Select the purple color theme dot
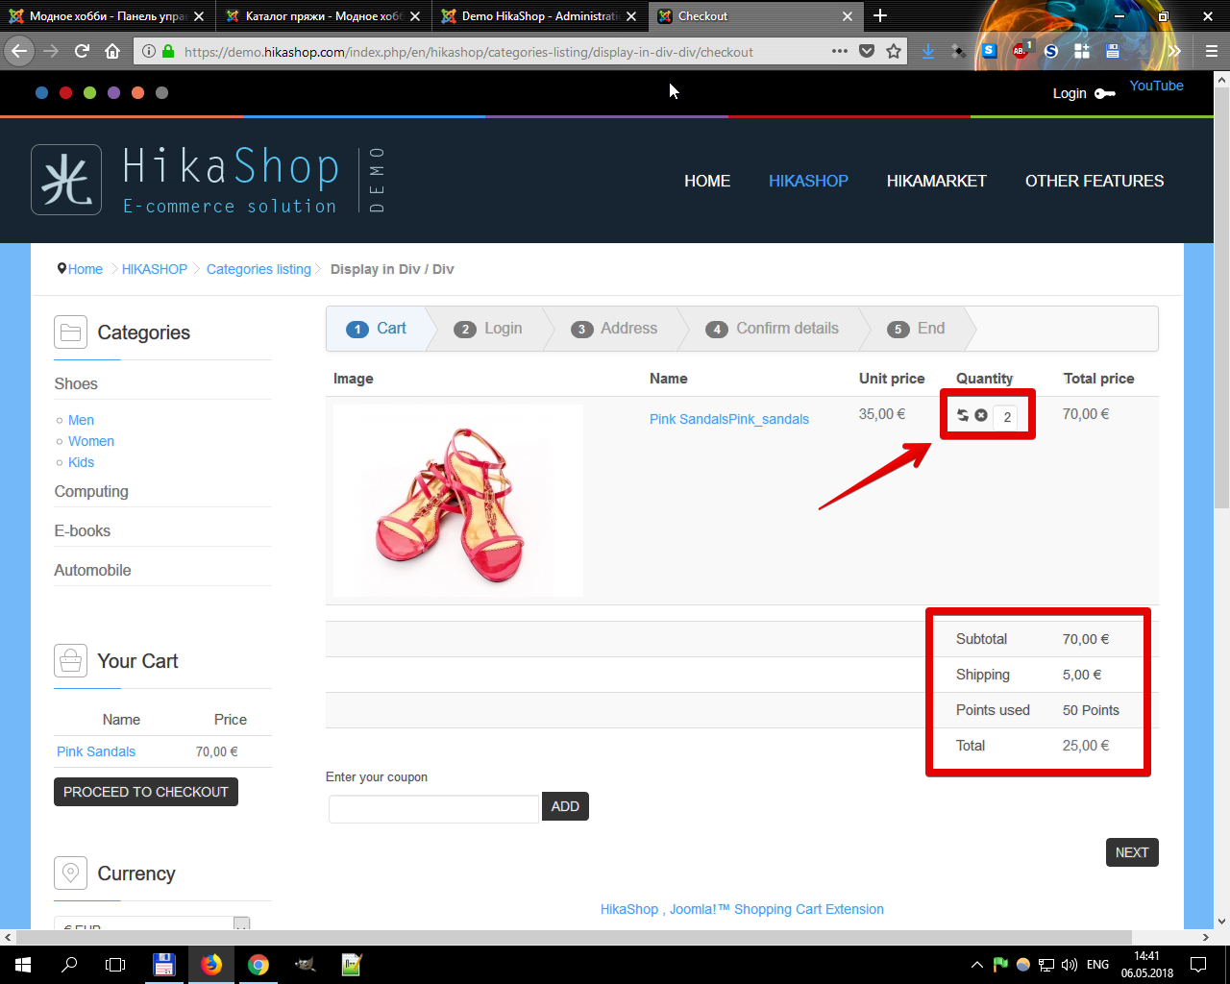The image size is (1230, 984). point(113,92)
